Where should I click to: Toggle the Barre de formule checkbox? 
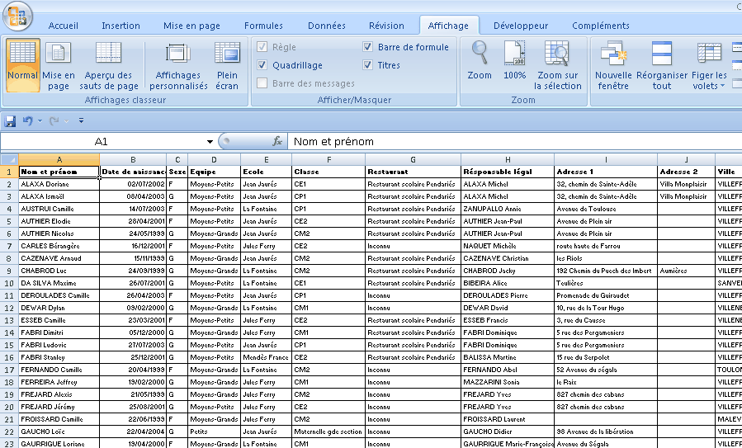[x=368, y=47]
